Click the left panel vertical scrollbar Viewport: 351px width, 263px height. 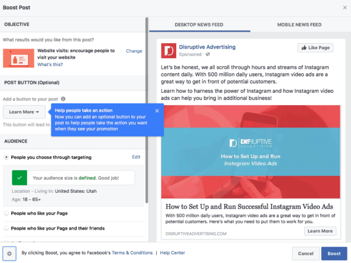(147, 110)
